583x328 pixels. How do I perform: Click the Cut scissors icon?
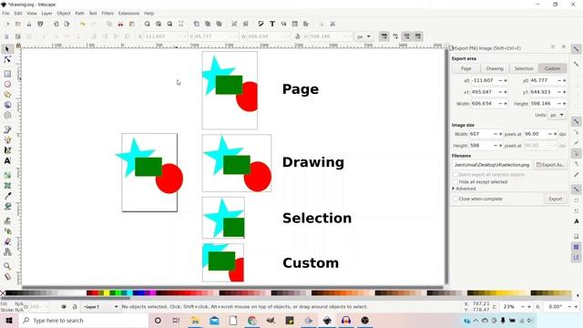[x=120, y=24]
